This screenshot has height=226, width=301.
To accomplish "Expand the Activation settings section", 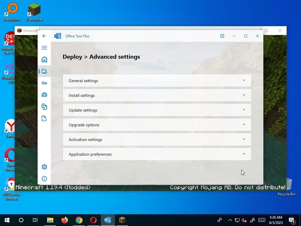I will (x=157, y=139).
